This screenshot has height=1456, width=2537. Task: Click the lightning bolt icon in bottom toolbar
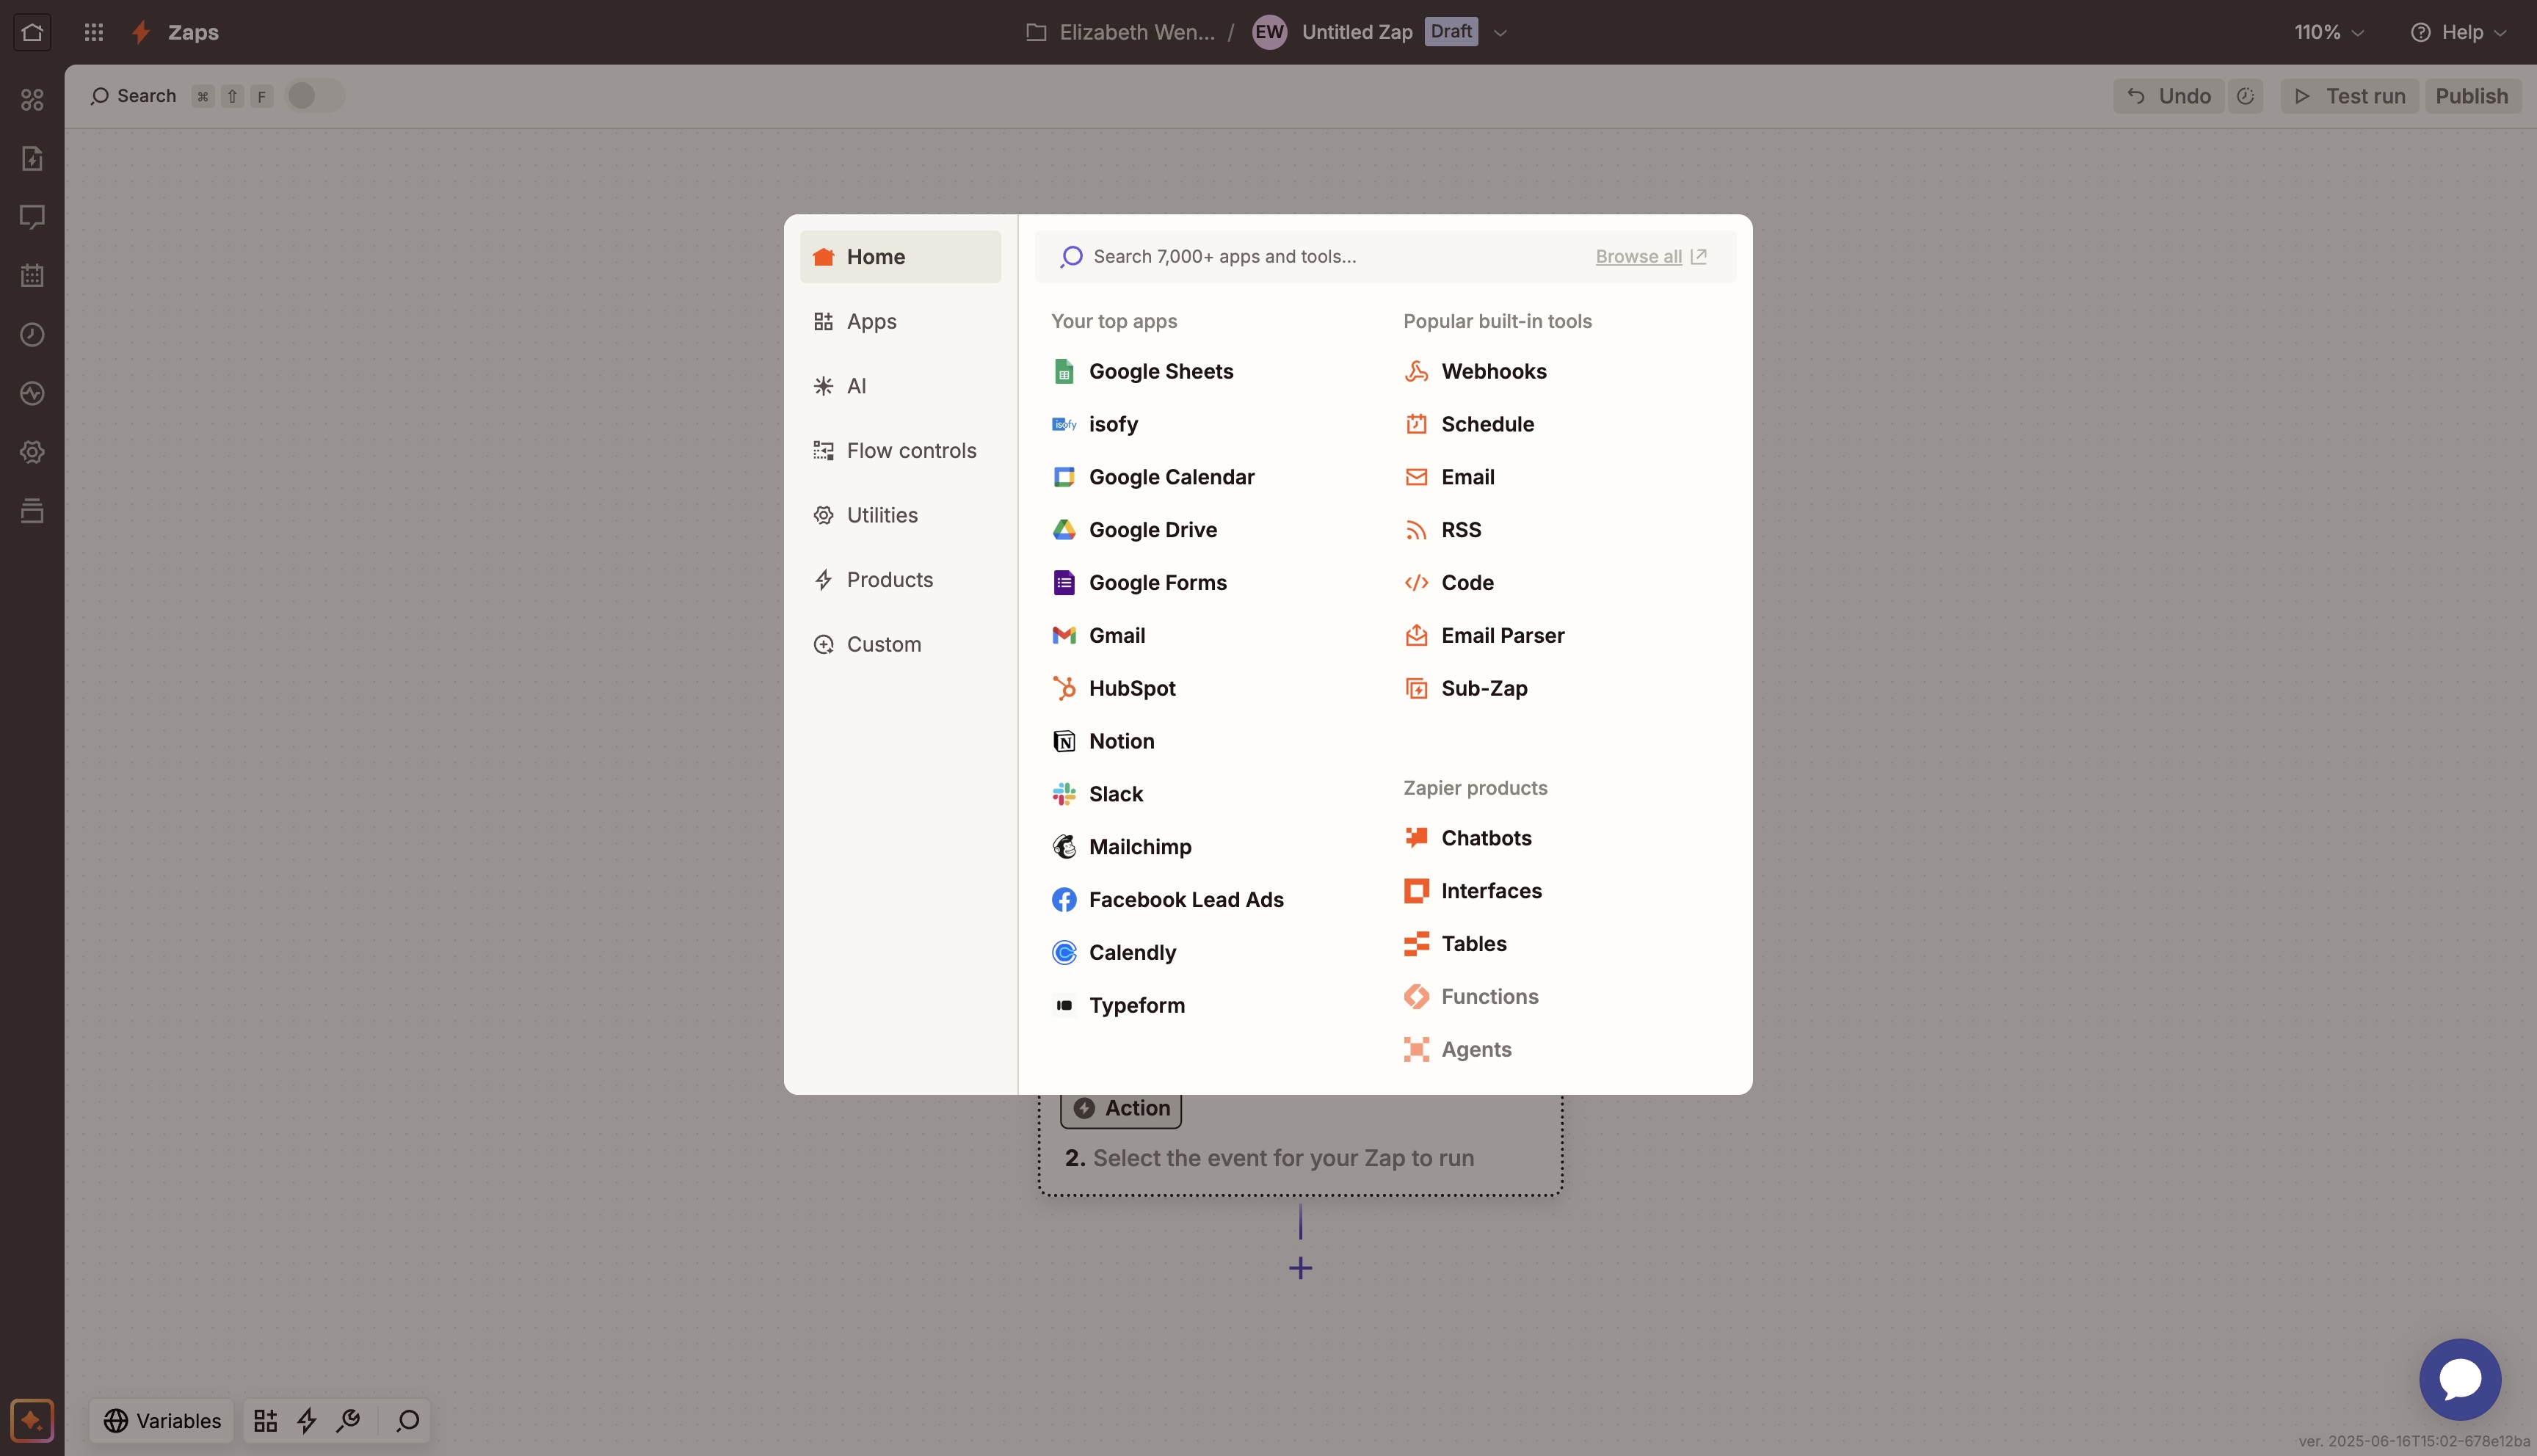pyautogui.click(x=307, y=1420)
